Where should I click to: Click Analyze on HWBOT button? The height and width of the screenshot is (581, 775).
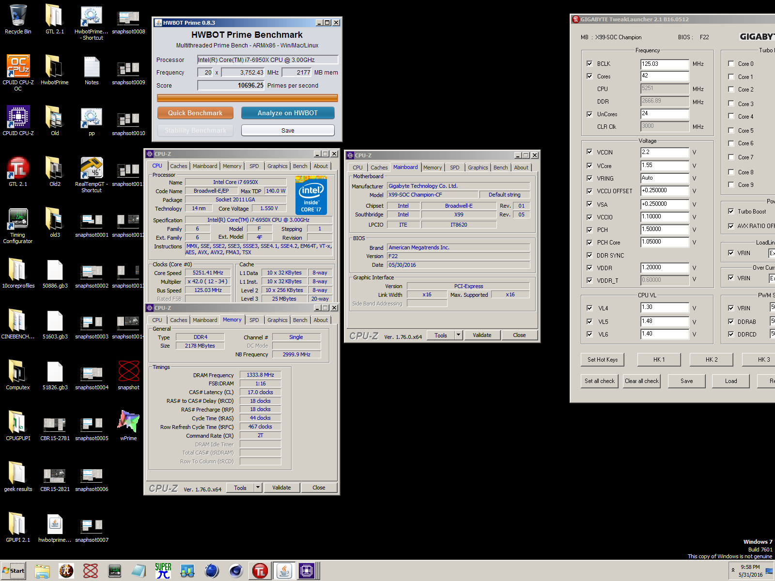(288, 113)
